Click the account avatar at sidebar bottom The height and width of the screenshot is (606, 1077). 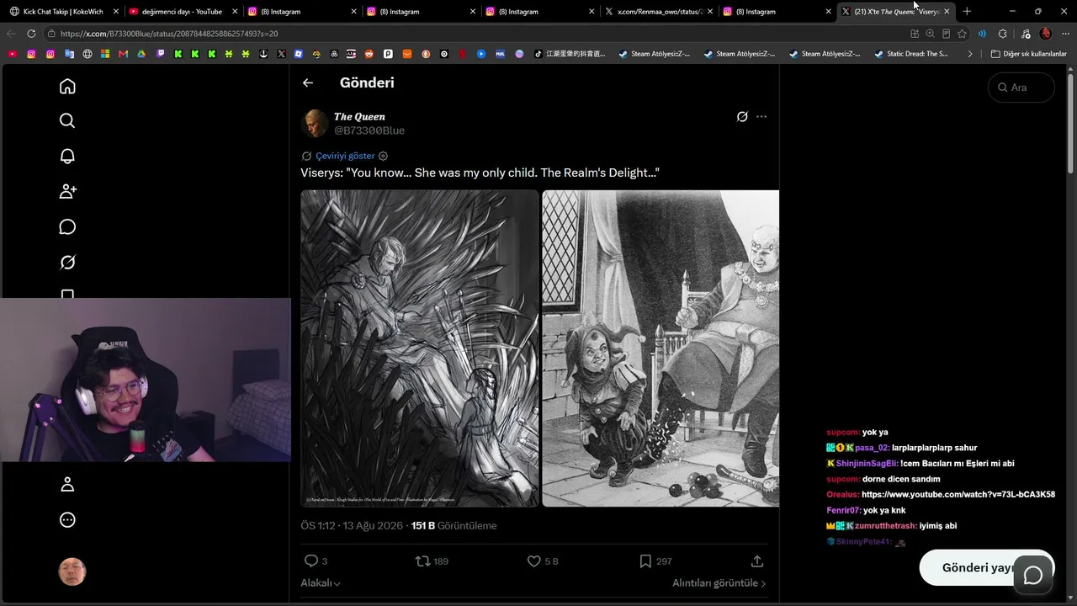[72, 571]
